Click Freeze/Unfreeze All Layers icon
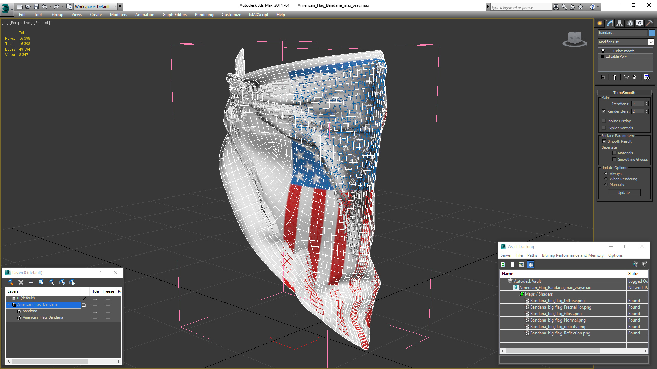Viewport: 657px width, 369px height. tap(72, 282)
